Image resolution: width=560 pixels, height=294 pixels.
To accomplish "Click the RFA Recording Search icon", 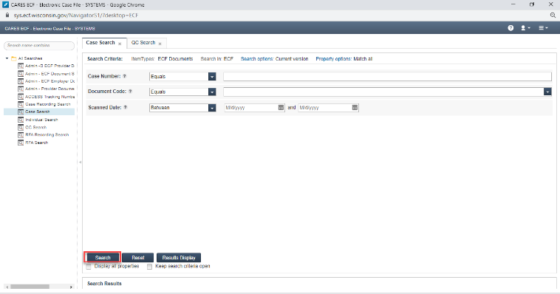I will pos(21,135).
